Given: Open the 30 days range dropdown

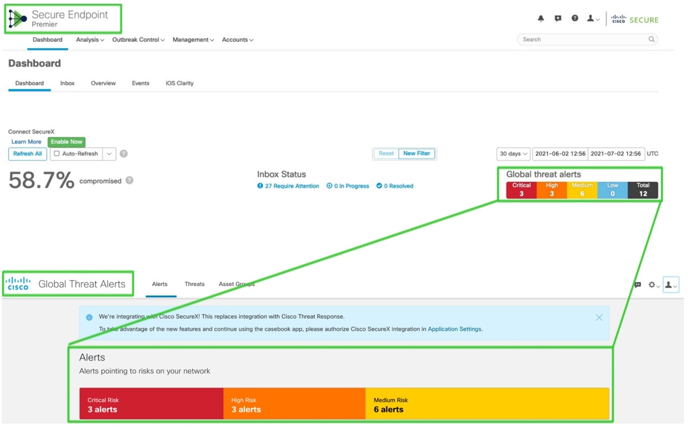Looking at the screenshot, I should coord(513,154).
